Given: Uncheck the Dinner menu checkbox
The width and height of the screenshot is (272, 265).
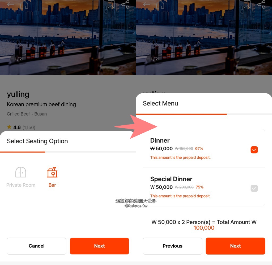Looking at the screenshot, I should tap(254, 150).
